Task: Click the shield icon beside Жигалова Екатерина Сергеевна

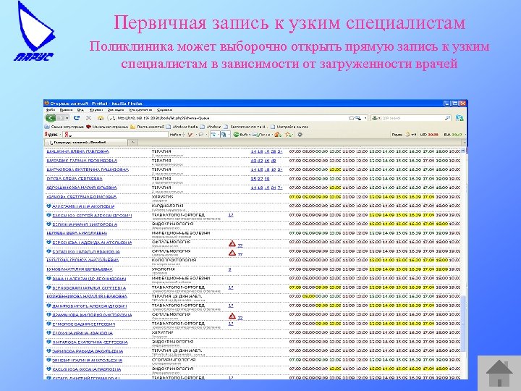Action: (x=49, y=342)
